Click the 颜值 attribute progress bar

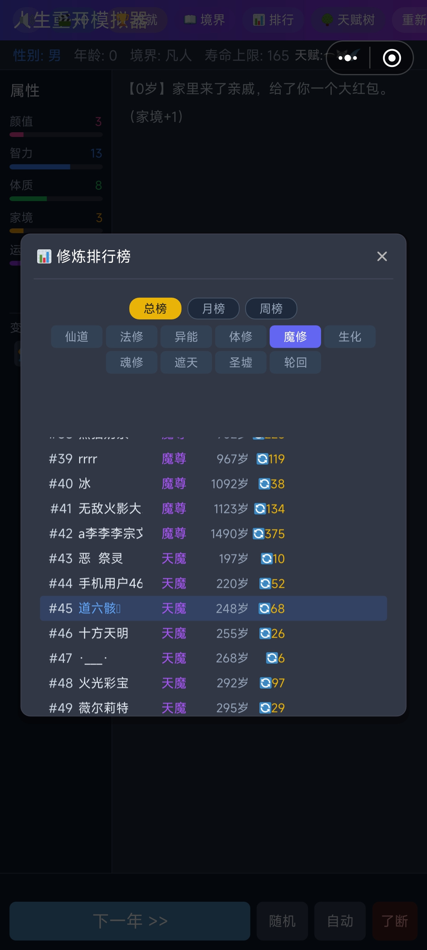point(56,135)
